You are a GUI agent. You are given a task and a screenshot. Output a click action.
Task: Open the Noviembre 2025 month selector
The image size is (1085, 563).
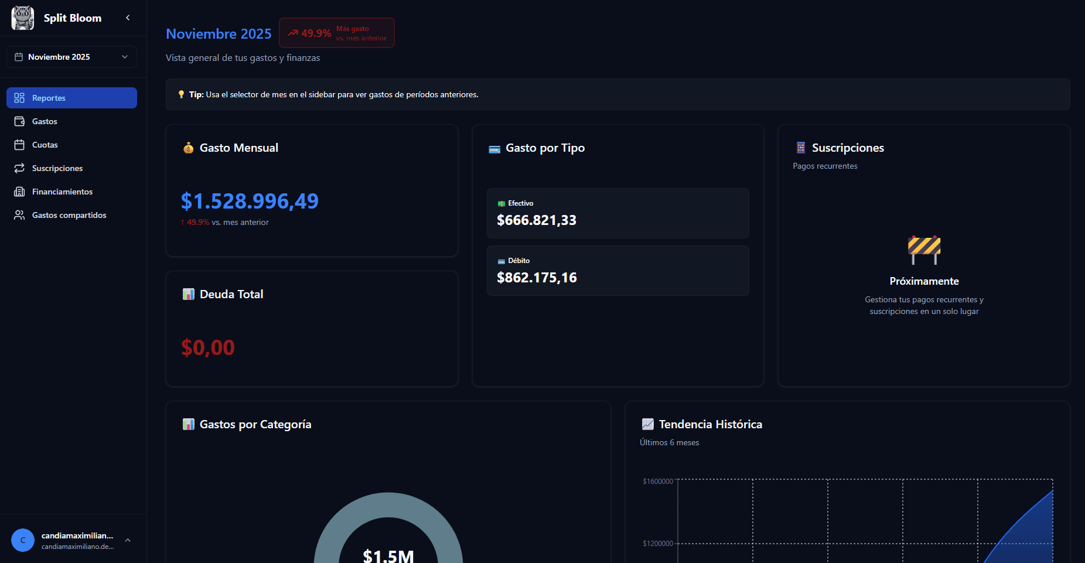tap(71, 57)
